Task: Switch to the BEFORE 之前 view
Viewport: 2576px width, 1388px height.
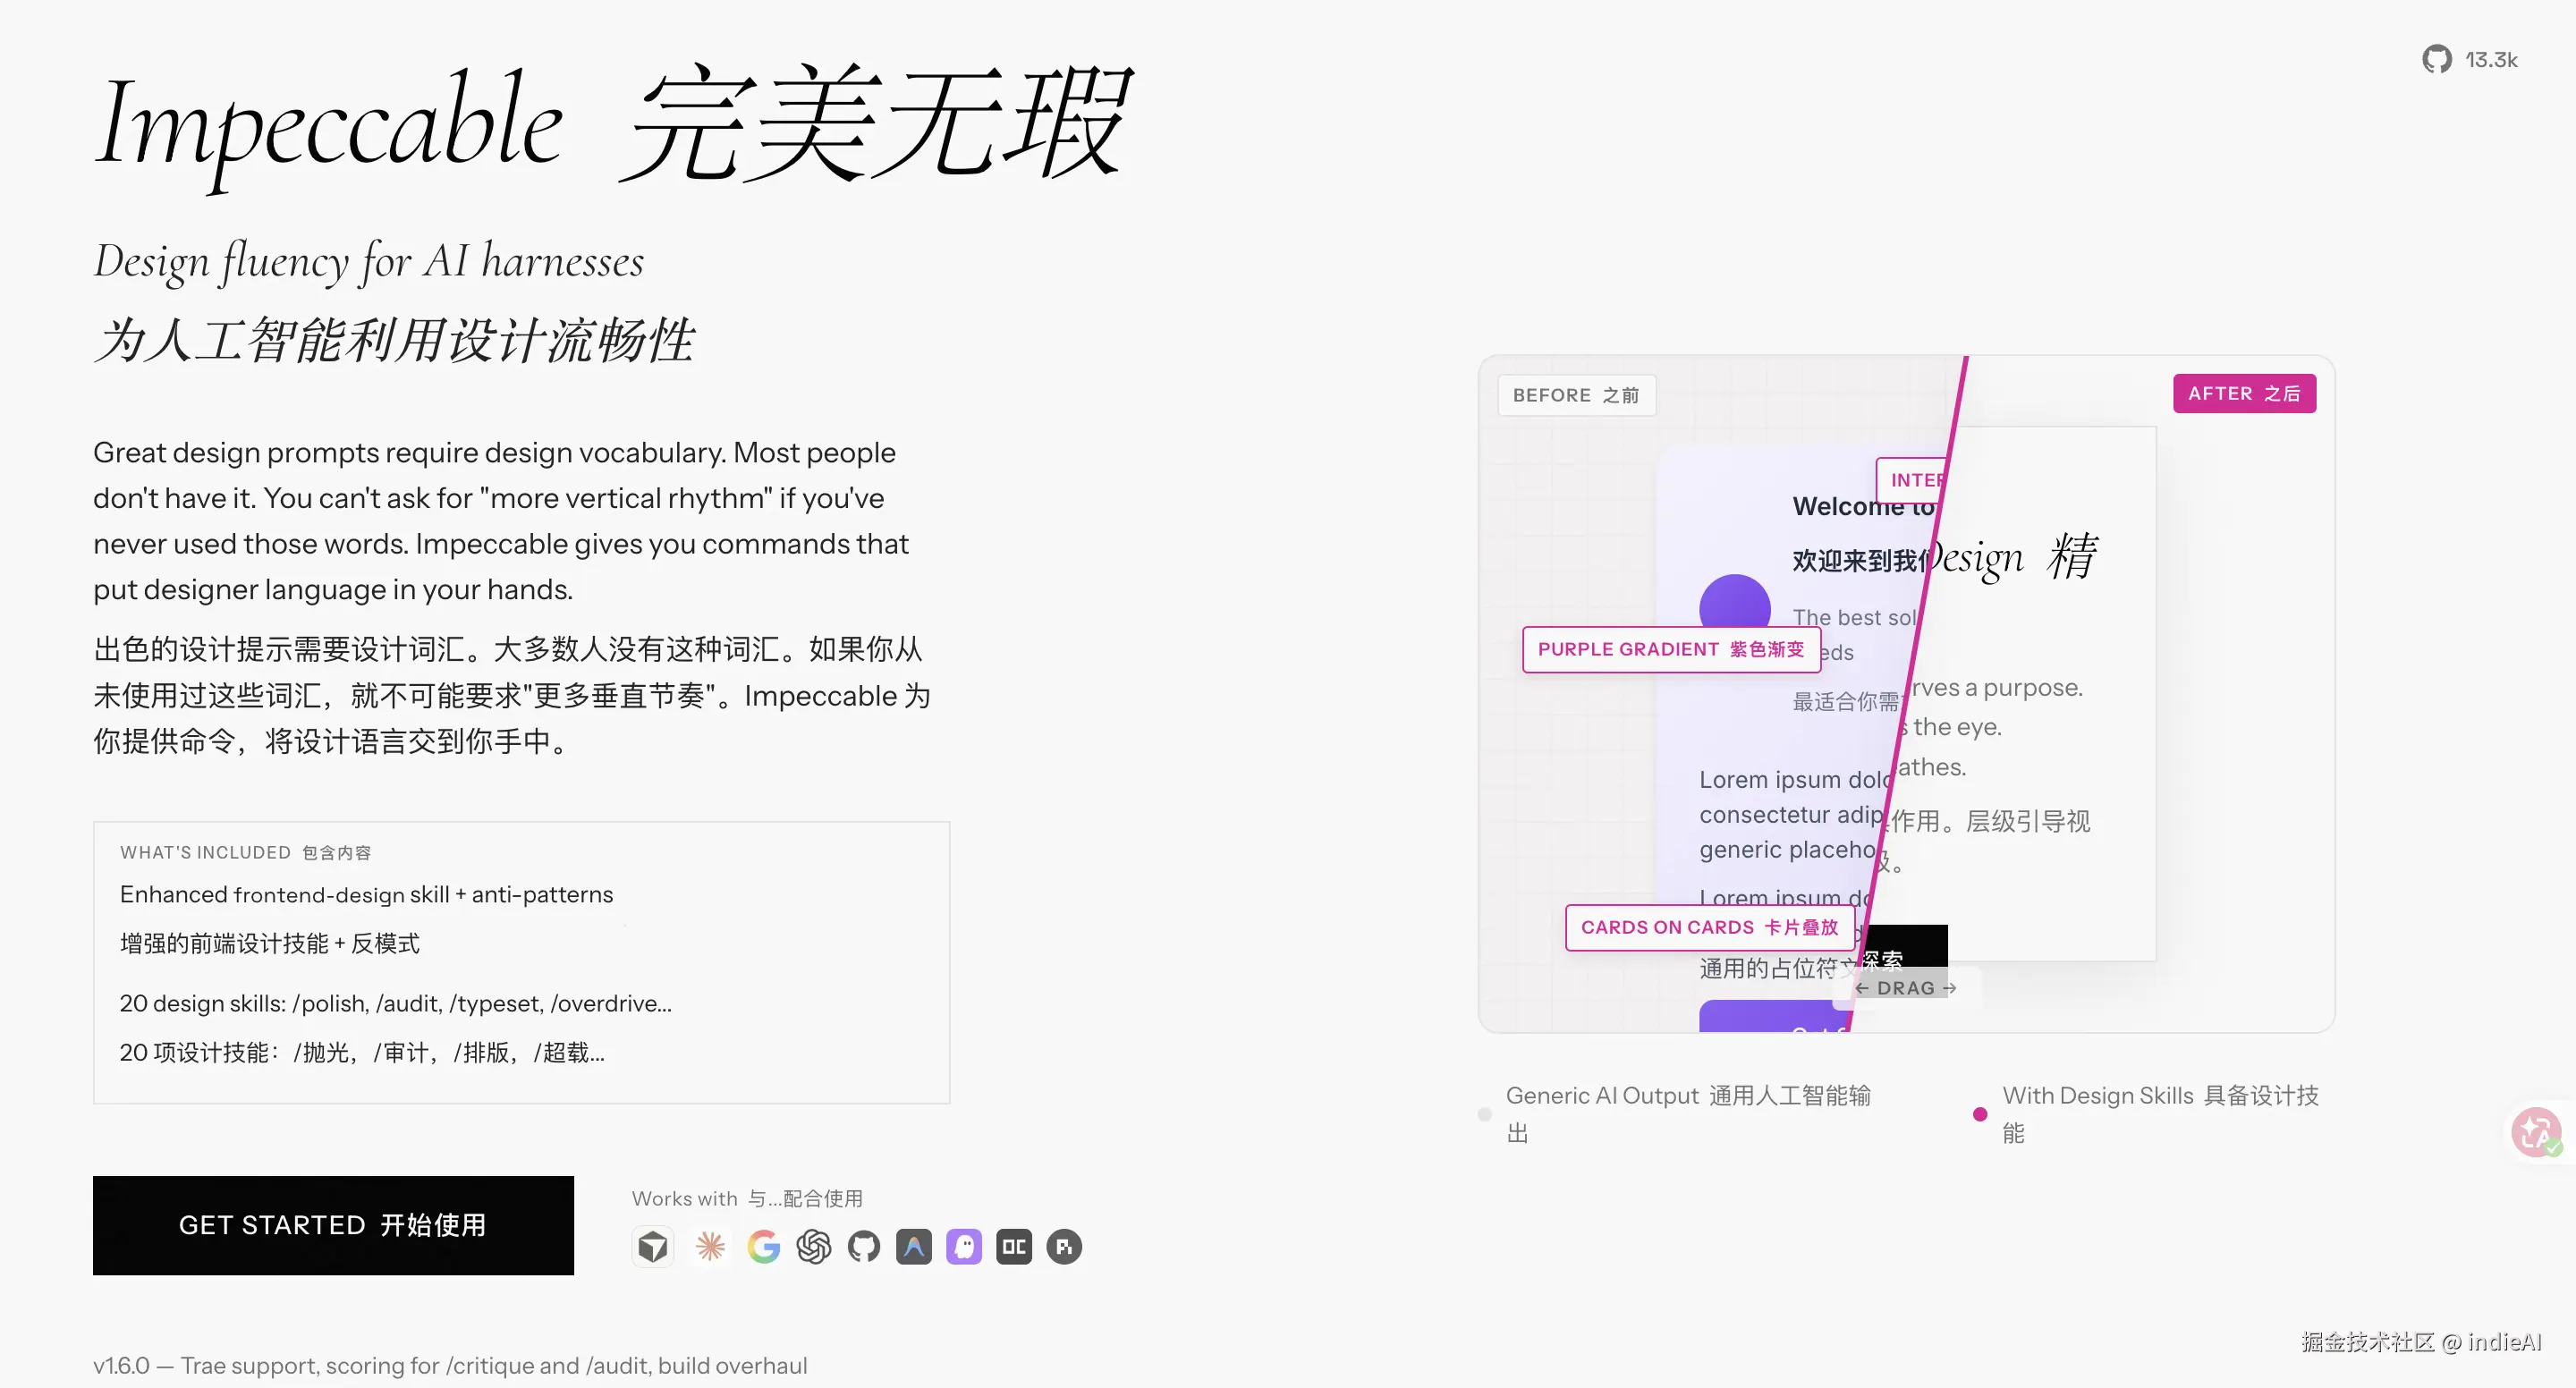Action: (1575, 395)
